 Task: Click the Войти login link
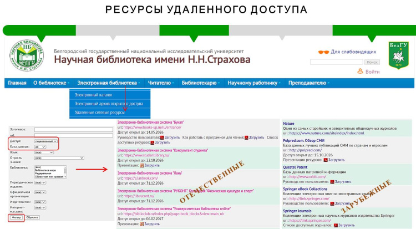point(373,72)
